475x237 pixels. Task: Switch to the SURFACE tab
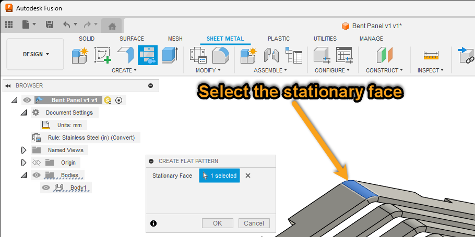132,39
